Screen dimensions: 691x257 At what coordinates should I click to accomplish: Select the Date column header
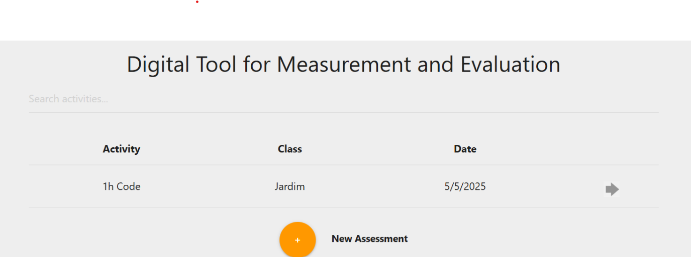[x=465, y=149]
